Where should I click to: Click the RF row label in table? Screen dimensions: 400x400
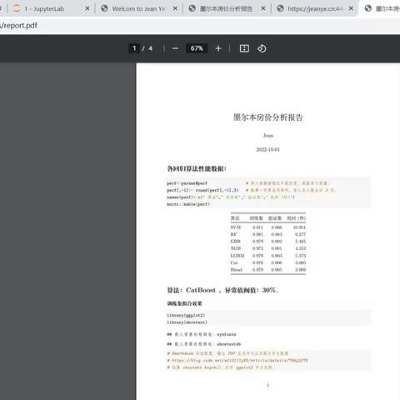tap(233, 234)
